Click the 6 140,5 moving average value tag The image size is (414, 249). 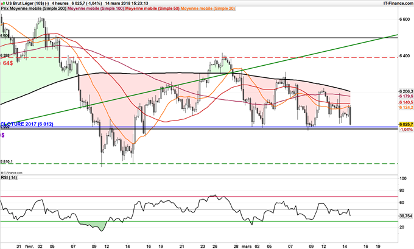[406, 102]
